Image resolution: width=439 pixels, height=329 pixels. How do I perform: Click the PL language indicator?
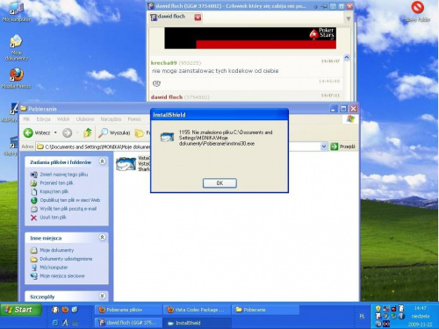pos(362,316)
